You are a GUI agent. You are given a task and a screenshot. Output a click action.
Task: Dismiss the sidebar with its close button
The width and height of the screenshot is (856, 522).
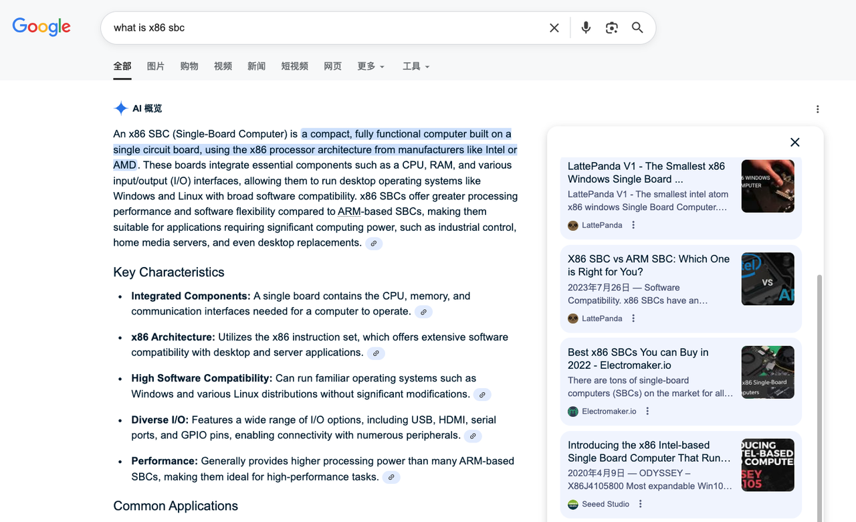pyautogui.click(x=794, y=142)
